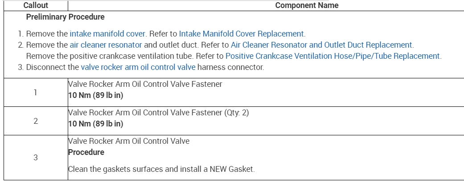Click the torque value in callout 1 row
Viewport: 464px width, 187px height.
pos(95,95)
